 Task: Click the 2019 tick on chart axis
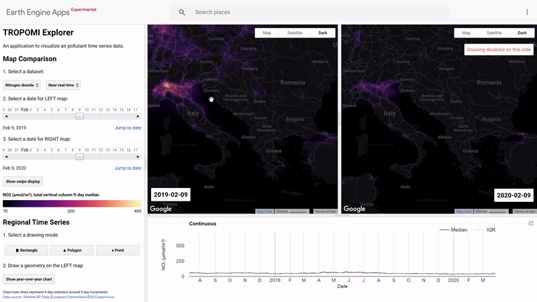(275, 280)
